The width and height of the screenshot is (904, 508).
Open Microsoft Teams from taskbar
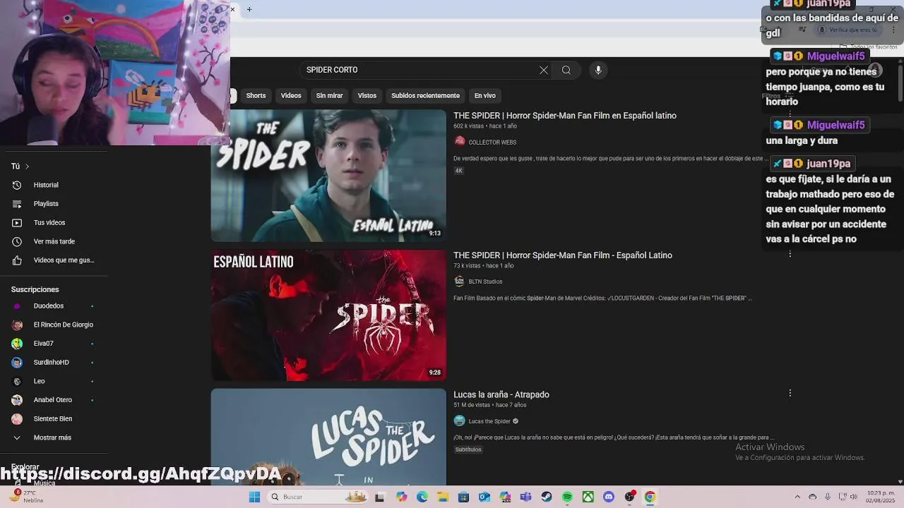point(525,497)
